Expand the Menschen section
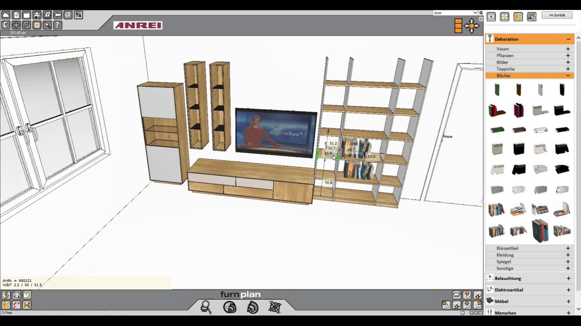 568,313
